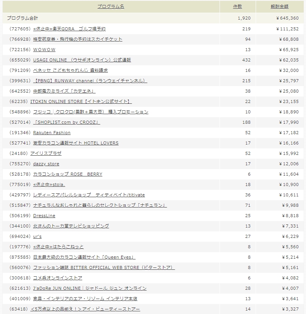Select reward amount ¥6,229
The image size is (306, 314).
click(x=290, y=237)
